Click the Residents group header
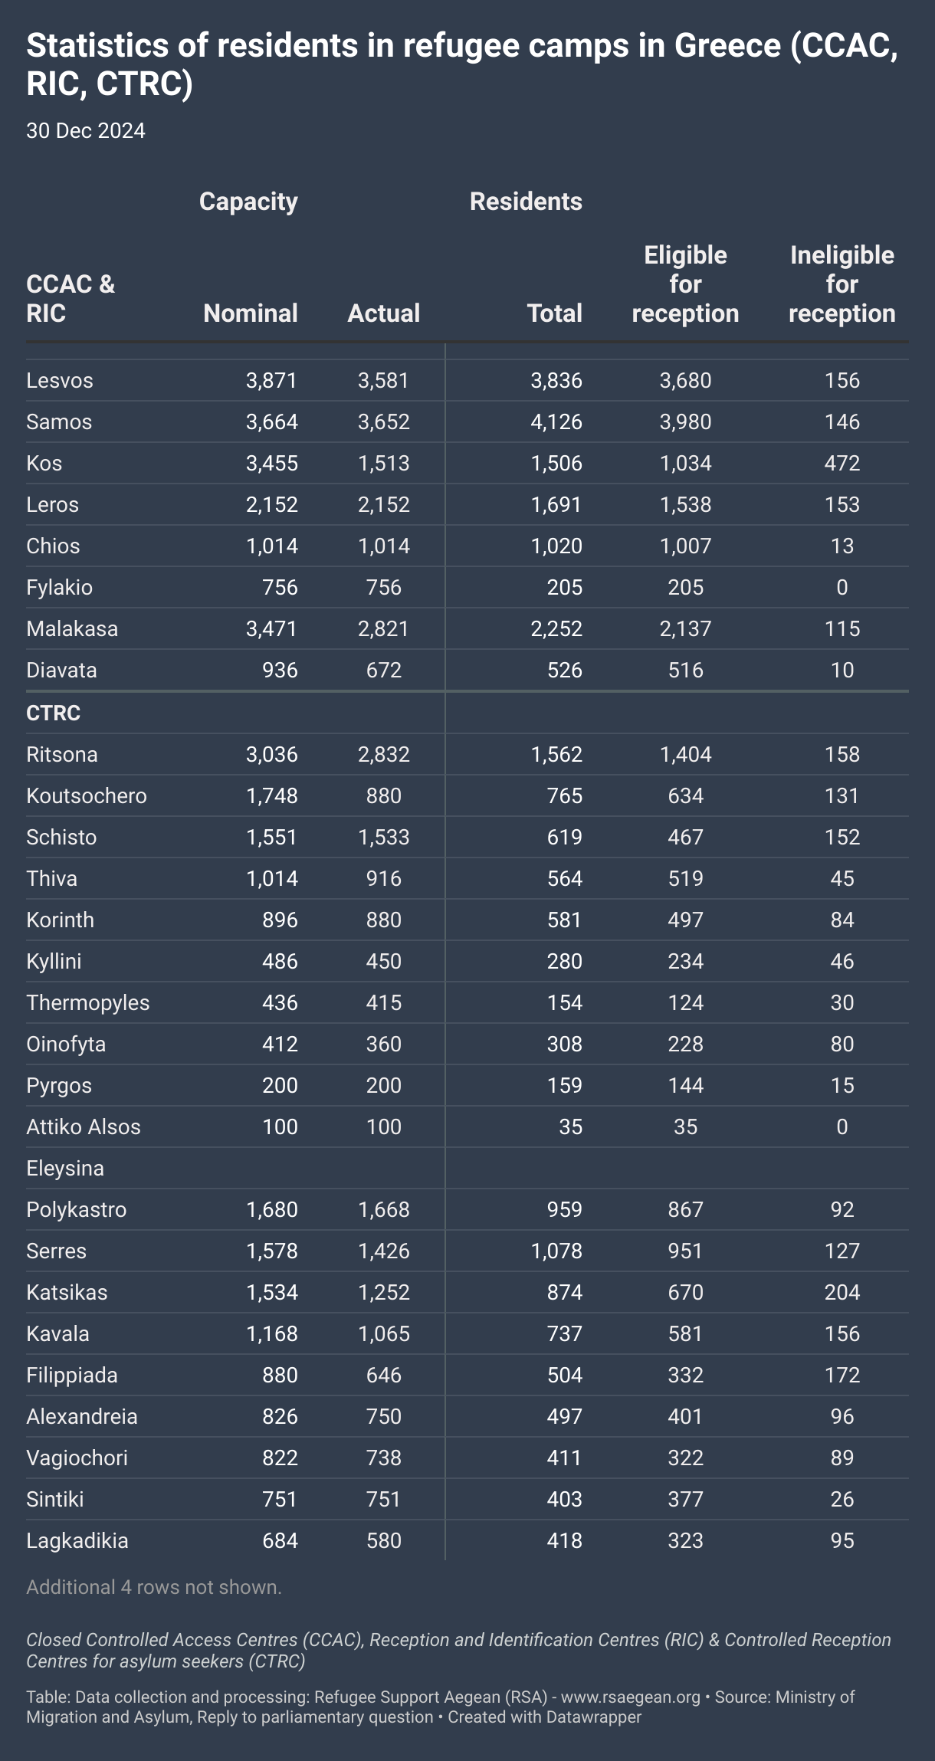Viewport: 935px width, 1761px height. pyautogui.click(x=526, y=201)
